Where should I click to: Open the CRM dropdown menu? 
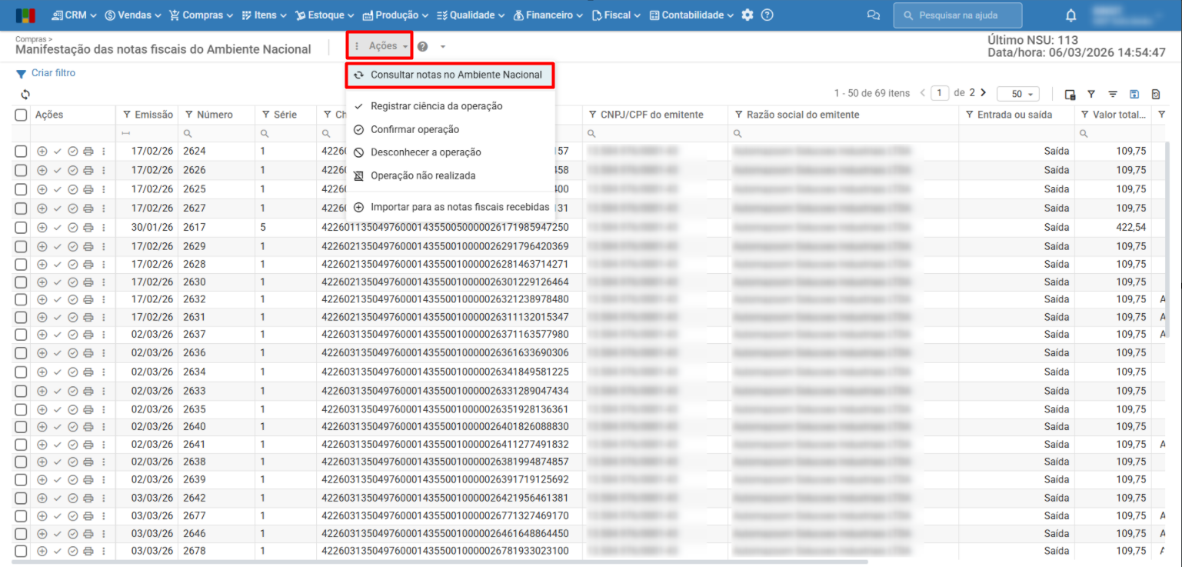coord(74,15)
